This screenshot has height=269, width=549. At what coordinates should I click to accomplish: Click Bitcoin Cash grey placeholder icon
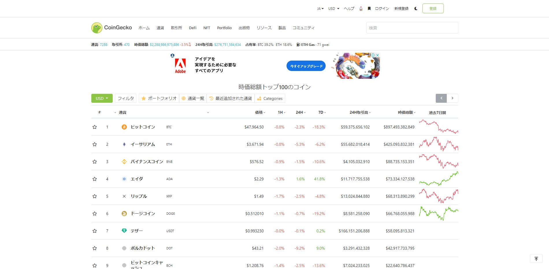point(124,265)
